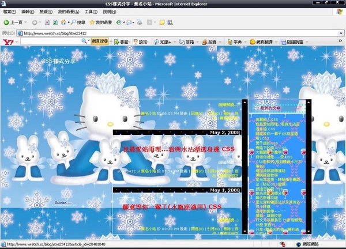
Task: Click the Mail envelope icon in toolbar
Action: pos(129,22)
